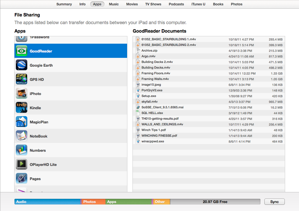Viewport: 299px width, 211px height.
Task: Switch to the iTunes U tab
Action: point(198,4)
